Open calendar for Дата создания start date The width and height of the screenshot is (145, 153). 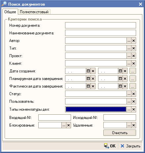click(x=88, y=71)
